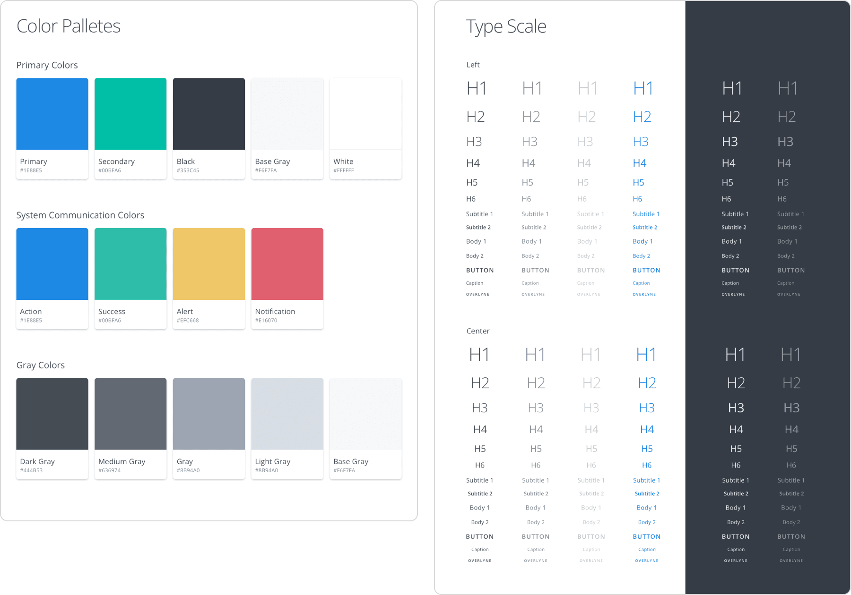Choose the Success green swatch

130,264
